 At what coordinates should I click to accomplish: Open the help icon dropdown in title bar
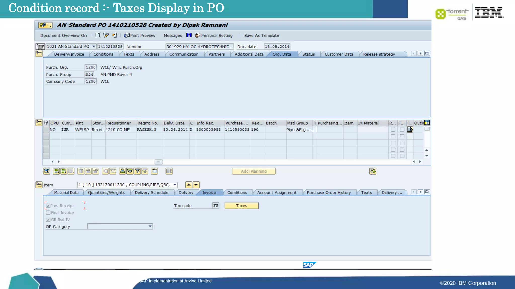point(50,25)
